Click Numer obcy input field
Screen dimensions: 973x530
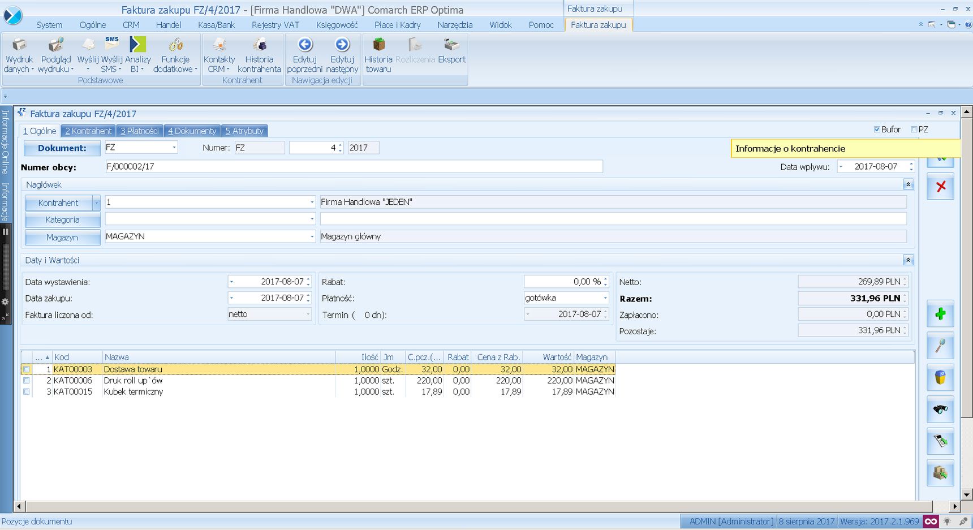354,166
